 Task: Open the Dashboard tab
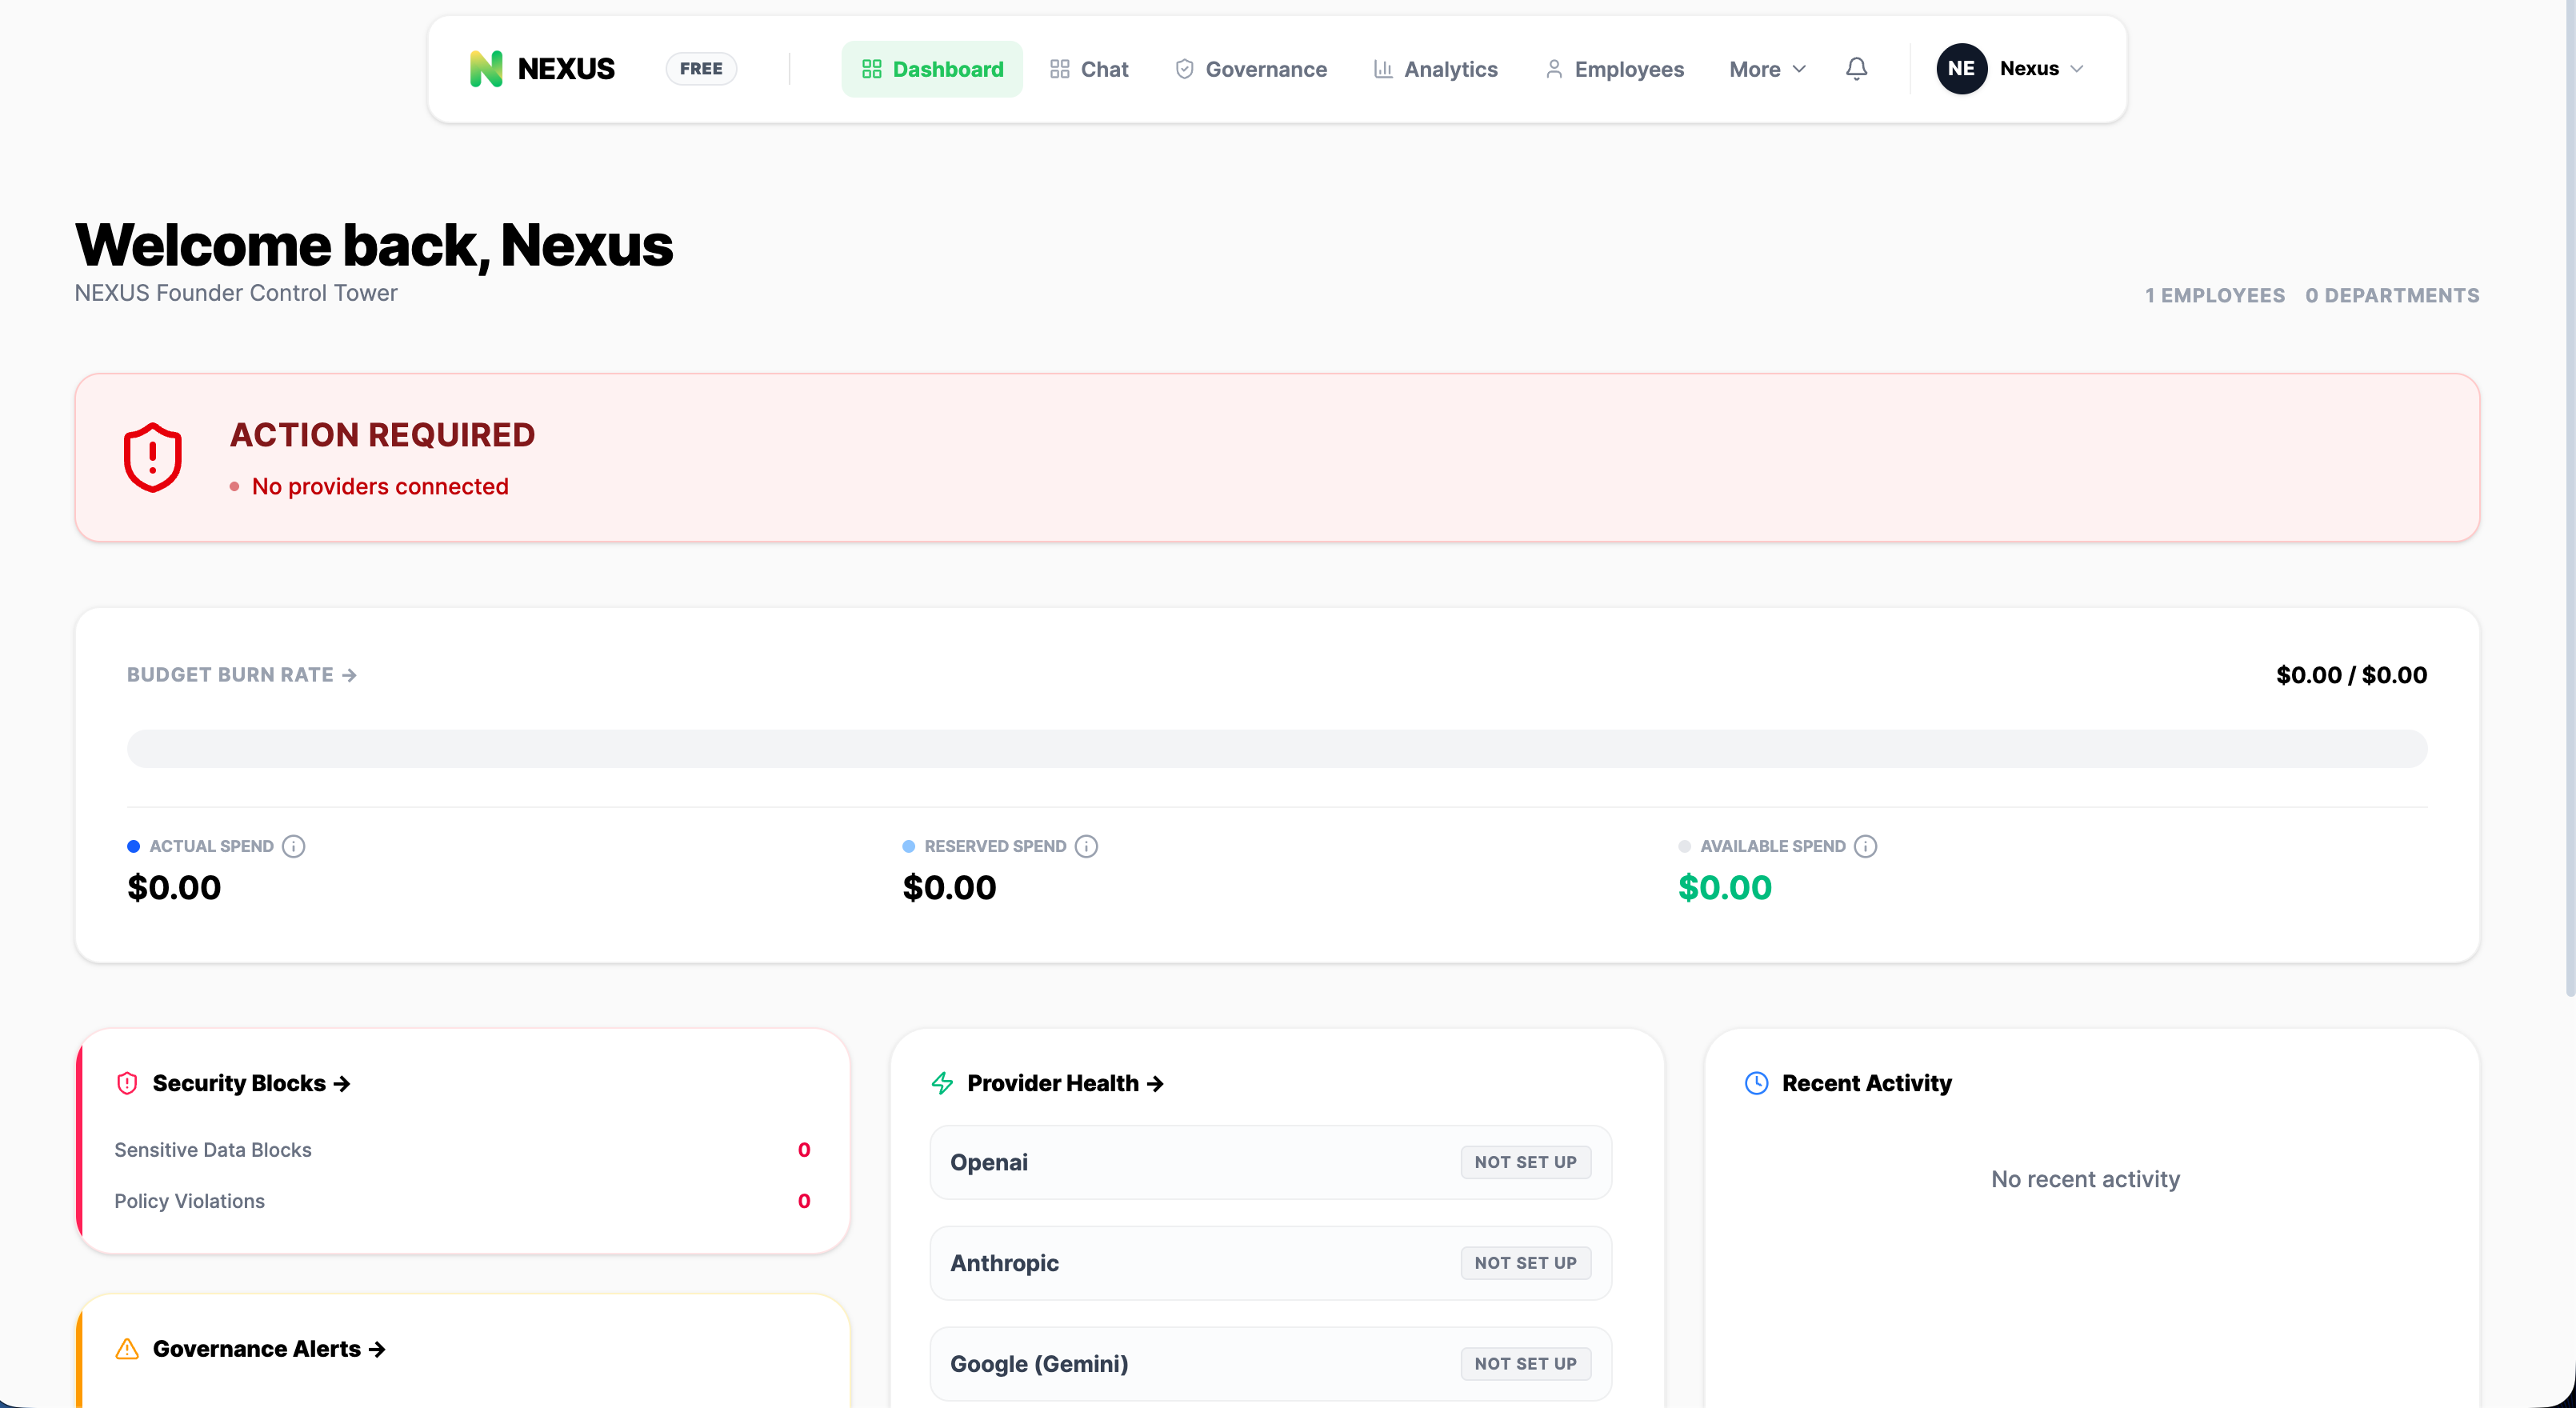932,69
